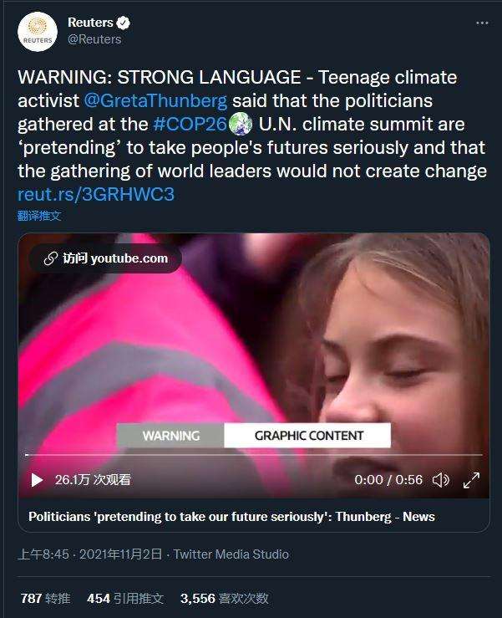This screenshot has width=502, height=618.
Task: Play the video with the play icon
Action: pyautogui.click(x=37, y=480)
